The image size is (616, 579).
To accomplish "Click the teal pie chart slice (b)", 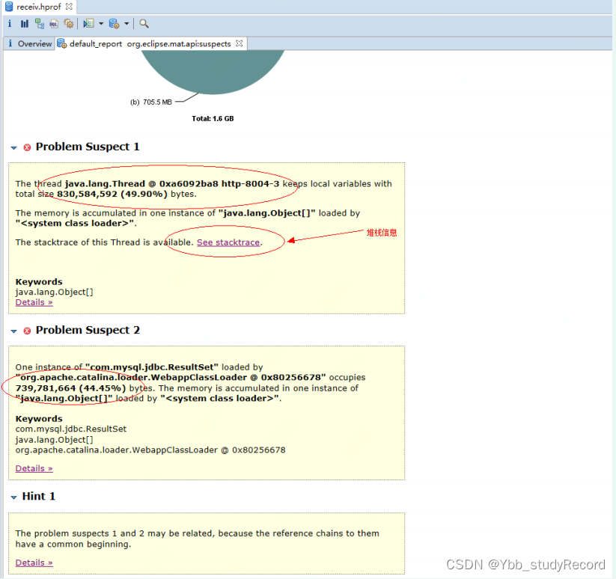I will (x=213, y=70).
